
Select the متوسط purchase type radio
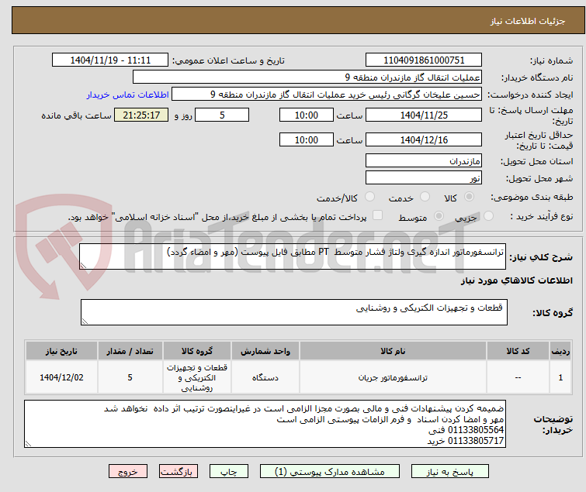tap(439, 216)
